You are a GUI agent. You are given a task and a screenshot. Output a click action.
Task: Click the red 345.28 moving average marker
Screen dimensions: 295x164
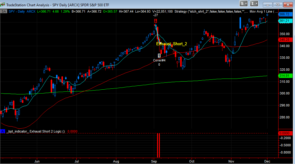click(x=285, y=40)
